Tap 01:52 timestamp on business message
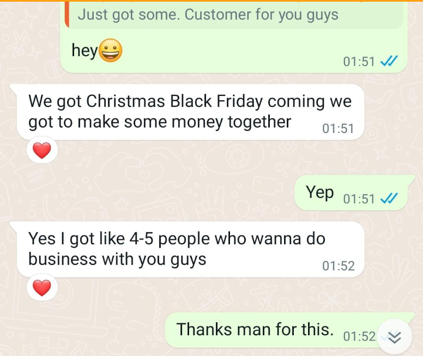 pos(339,266)
